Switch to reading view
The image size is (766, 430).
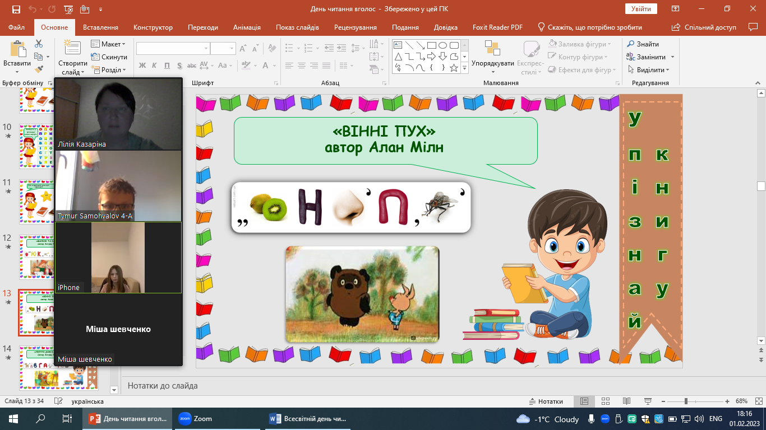[627, 401]
